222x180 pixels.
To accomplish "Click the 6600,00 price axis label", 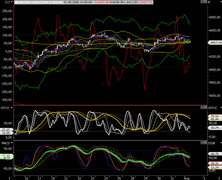I will point(215,30).
